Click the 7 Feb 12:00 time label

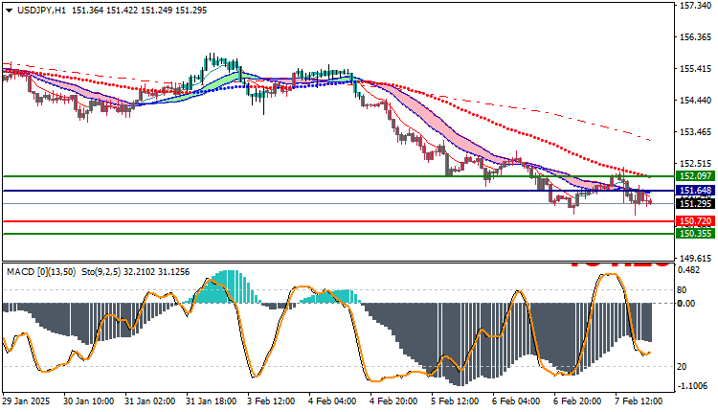tap(639, 401)
